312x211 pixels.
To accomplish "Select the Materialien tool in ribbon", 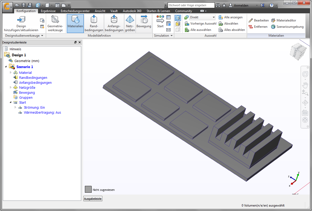I will point(75,24).
